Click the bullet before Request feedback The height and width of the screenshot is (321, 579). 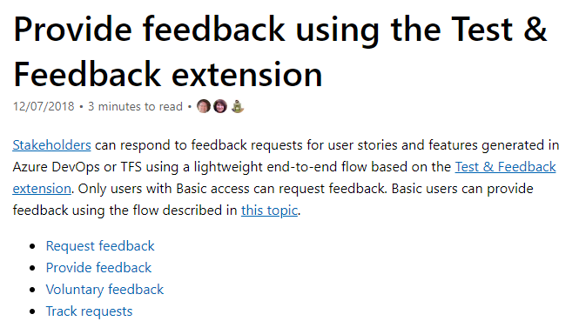[32, 246]
